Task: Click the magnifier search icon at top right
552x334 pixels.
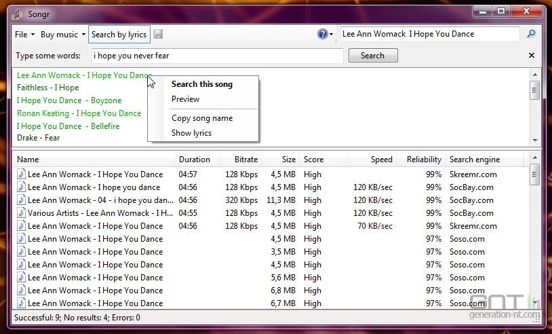Action: pyautogui.click(x=531, y=34)
